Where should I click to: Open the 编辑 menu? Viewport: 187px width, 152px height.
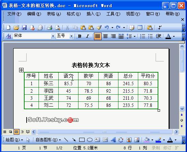coord(34,14)
